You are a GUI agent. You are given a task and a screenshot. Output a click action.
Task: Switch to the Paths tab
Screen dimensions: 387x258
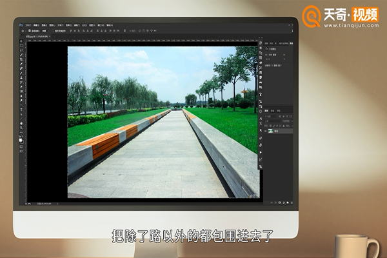click(x=279, y=110)
